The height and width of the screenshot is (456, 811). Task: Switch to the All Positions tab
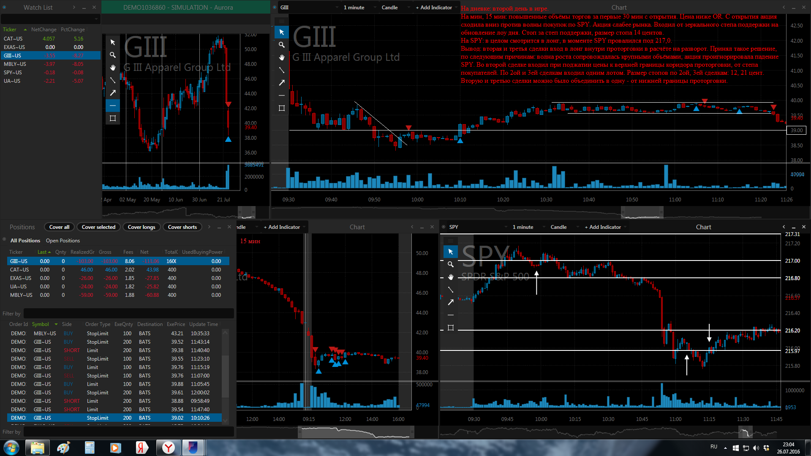tap(25, 241)
